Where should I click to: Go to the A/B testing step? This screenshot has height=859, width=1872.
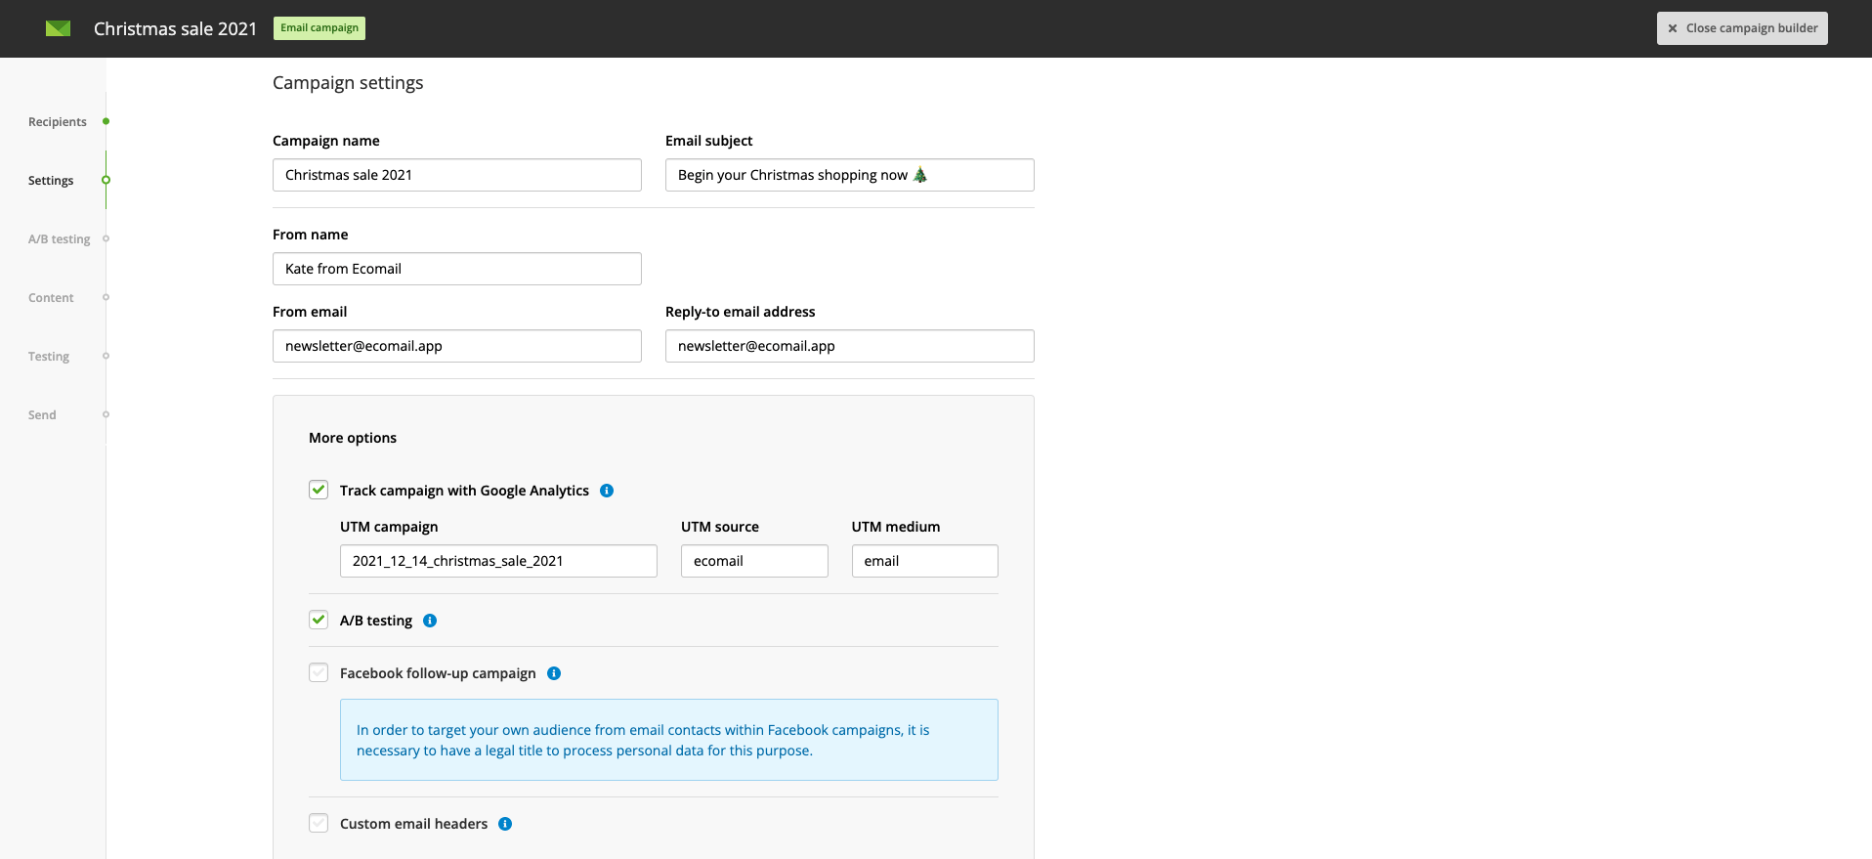click(59, 239)
